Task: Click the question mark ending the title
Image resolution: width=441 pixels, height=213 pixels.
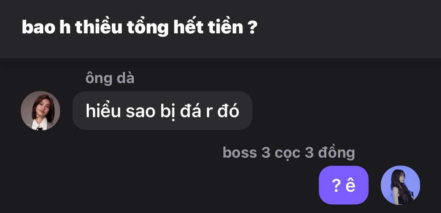Action: [252, 27]
